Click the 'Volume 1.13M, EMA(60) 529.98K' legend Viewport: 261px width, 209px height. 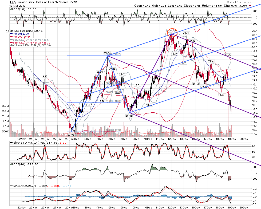click(x=32, y=45)
